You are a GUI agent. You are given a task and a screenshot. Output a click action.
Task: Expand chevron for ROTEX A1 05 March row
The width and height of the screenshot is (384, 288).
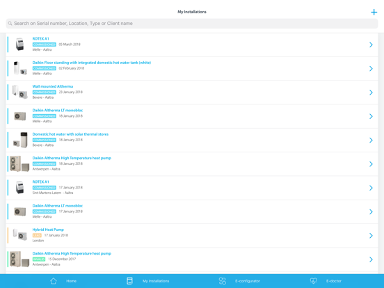point(371,45)
